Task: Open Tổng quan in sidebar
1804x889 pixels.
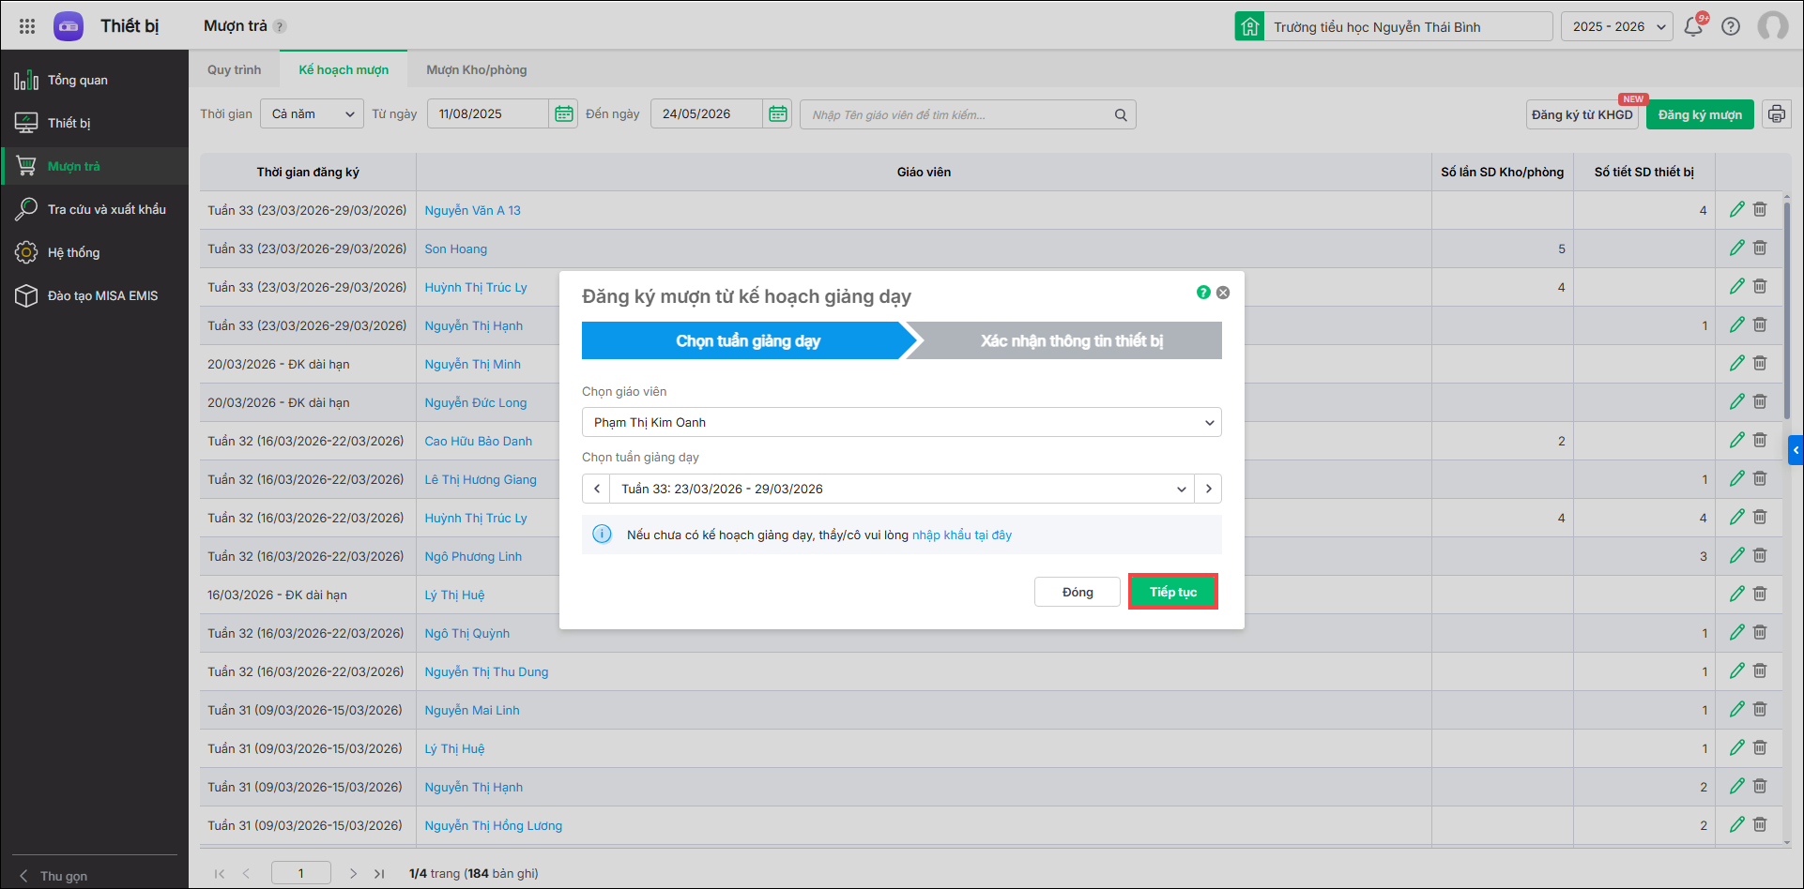Action: tap(94, 80)
